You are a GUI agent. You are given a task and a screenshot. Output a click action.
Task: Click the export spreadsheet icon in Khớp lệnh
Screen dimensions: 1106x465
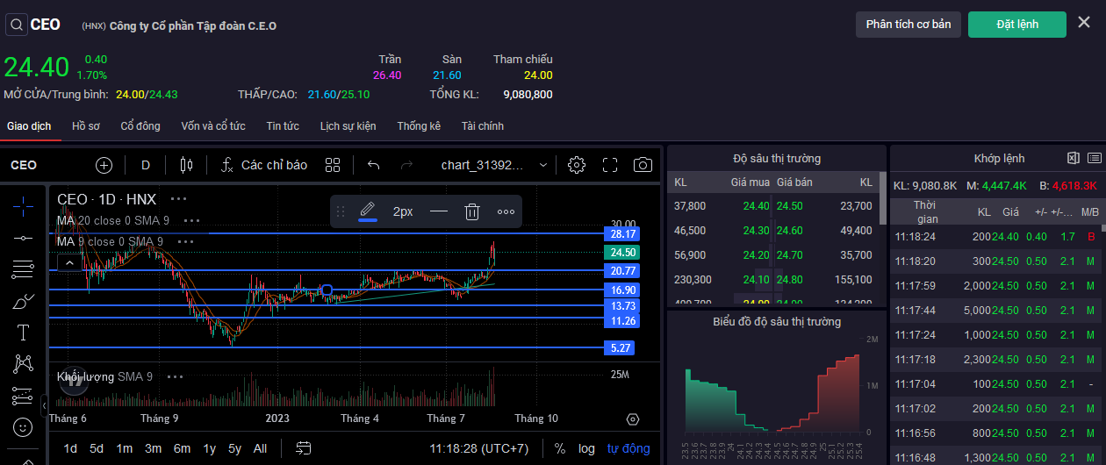click(1073, 158)
